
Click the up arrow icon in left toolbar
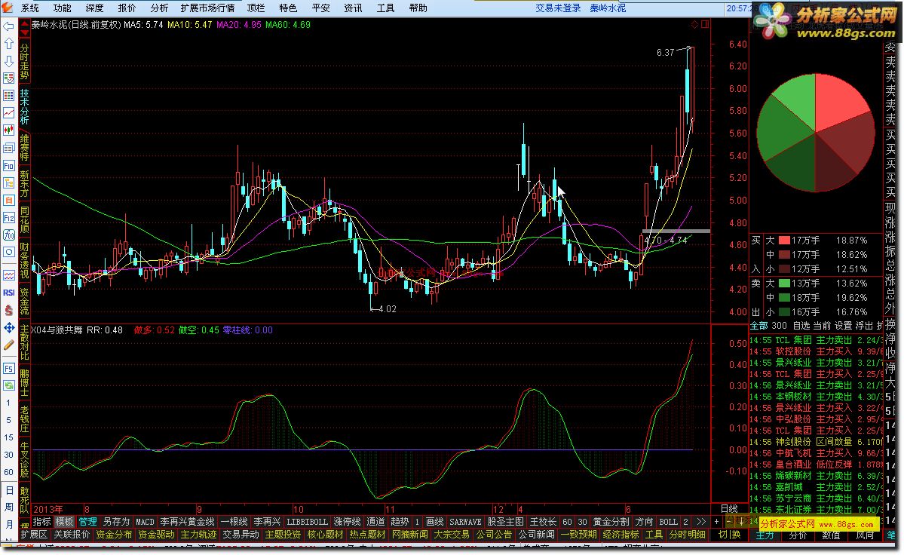click(x=8, y=44)
